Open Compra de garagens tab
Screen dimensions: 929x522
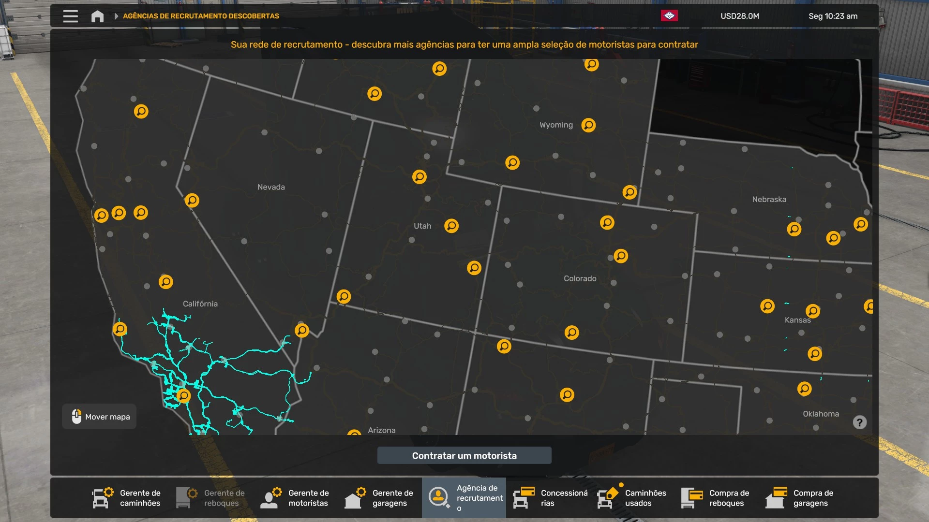point(800,498)
